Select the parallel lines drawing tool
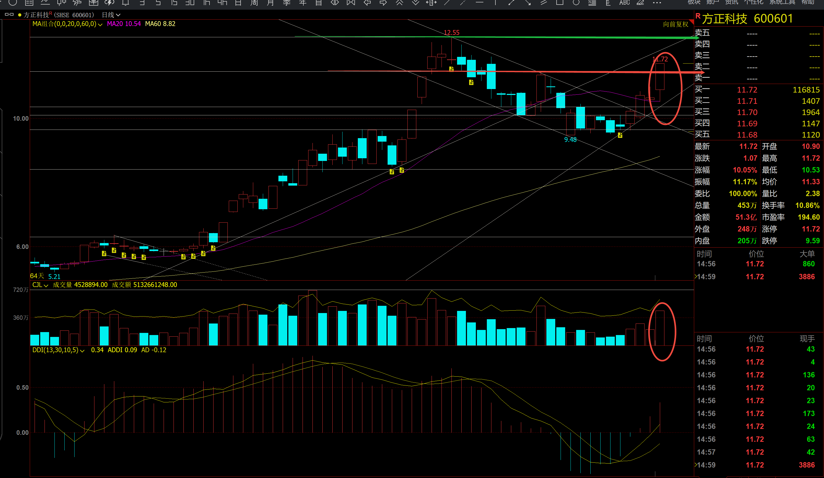The image size is (824, 478). (543, 3)
